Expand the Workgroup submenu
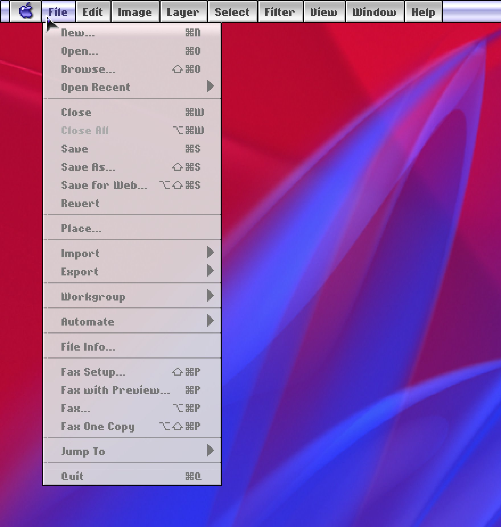 pyautogui.click(x=132, y=297)
